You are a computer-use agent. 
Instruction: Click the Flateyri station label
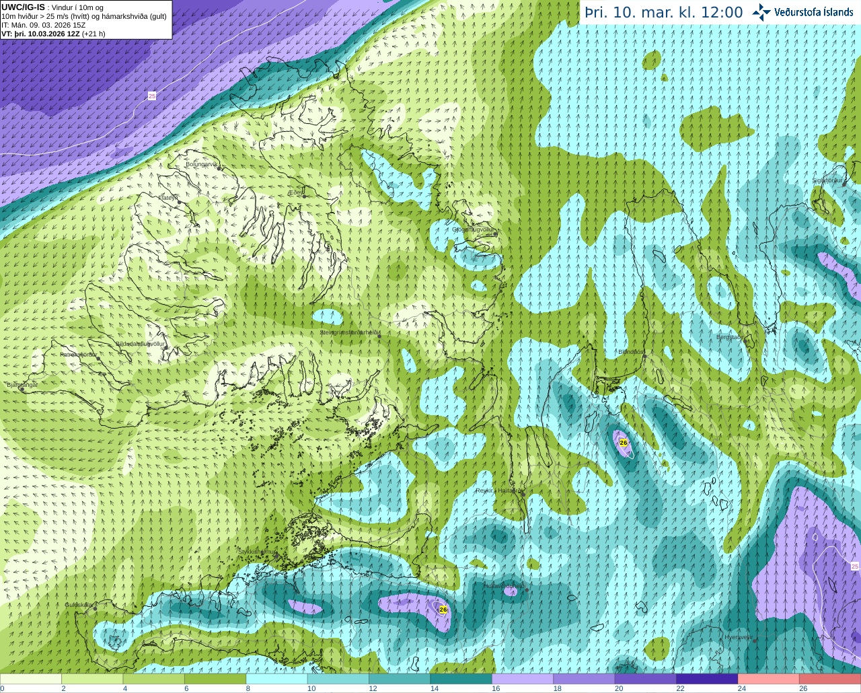click(168, 198)
